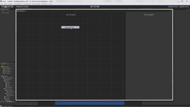Click All Prefabs search icon
The width and height of the screenshot is (190, 107).
(4, 71)
